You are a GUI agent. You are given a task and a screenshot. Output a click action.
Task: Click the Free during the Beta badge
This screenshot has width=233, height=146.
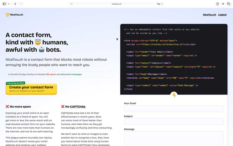(x=15, y=83)
